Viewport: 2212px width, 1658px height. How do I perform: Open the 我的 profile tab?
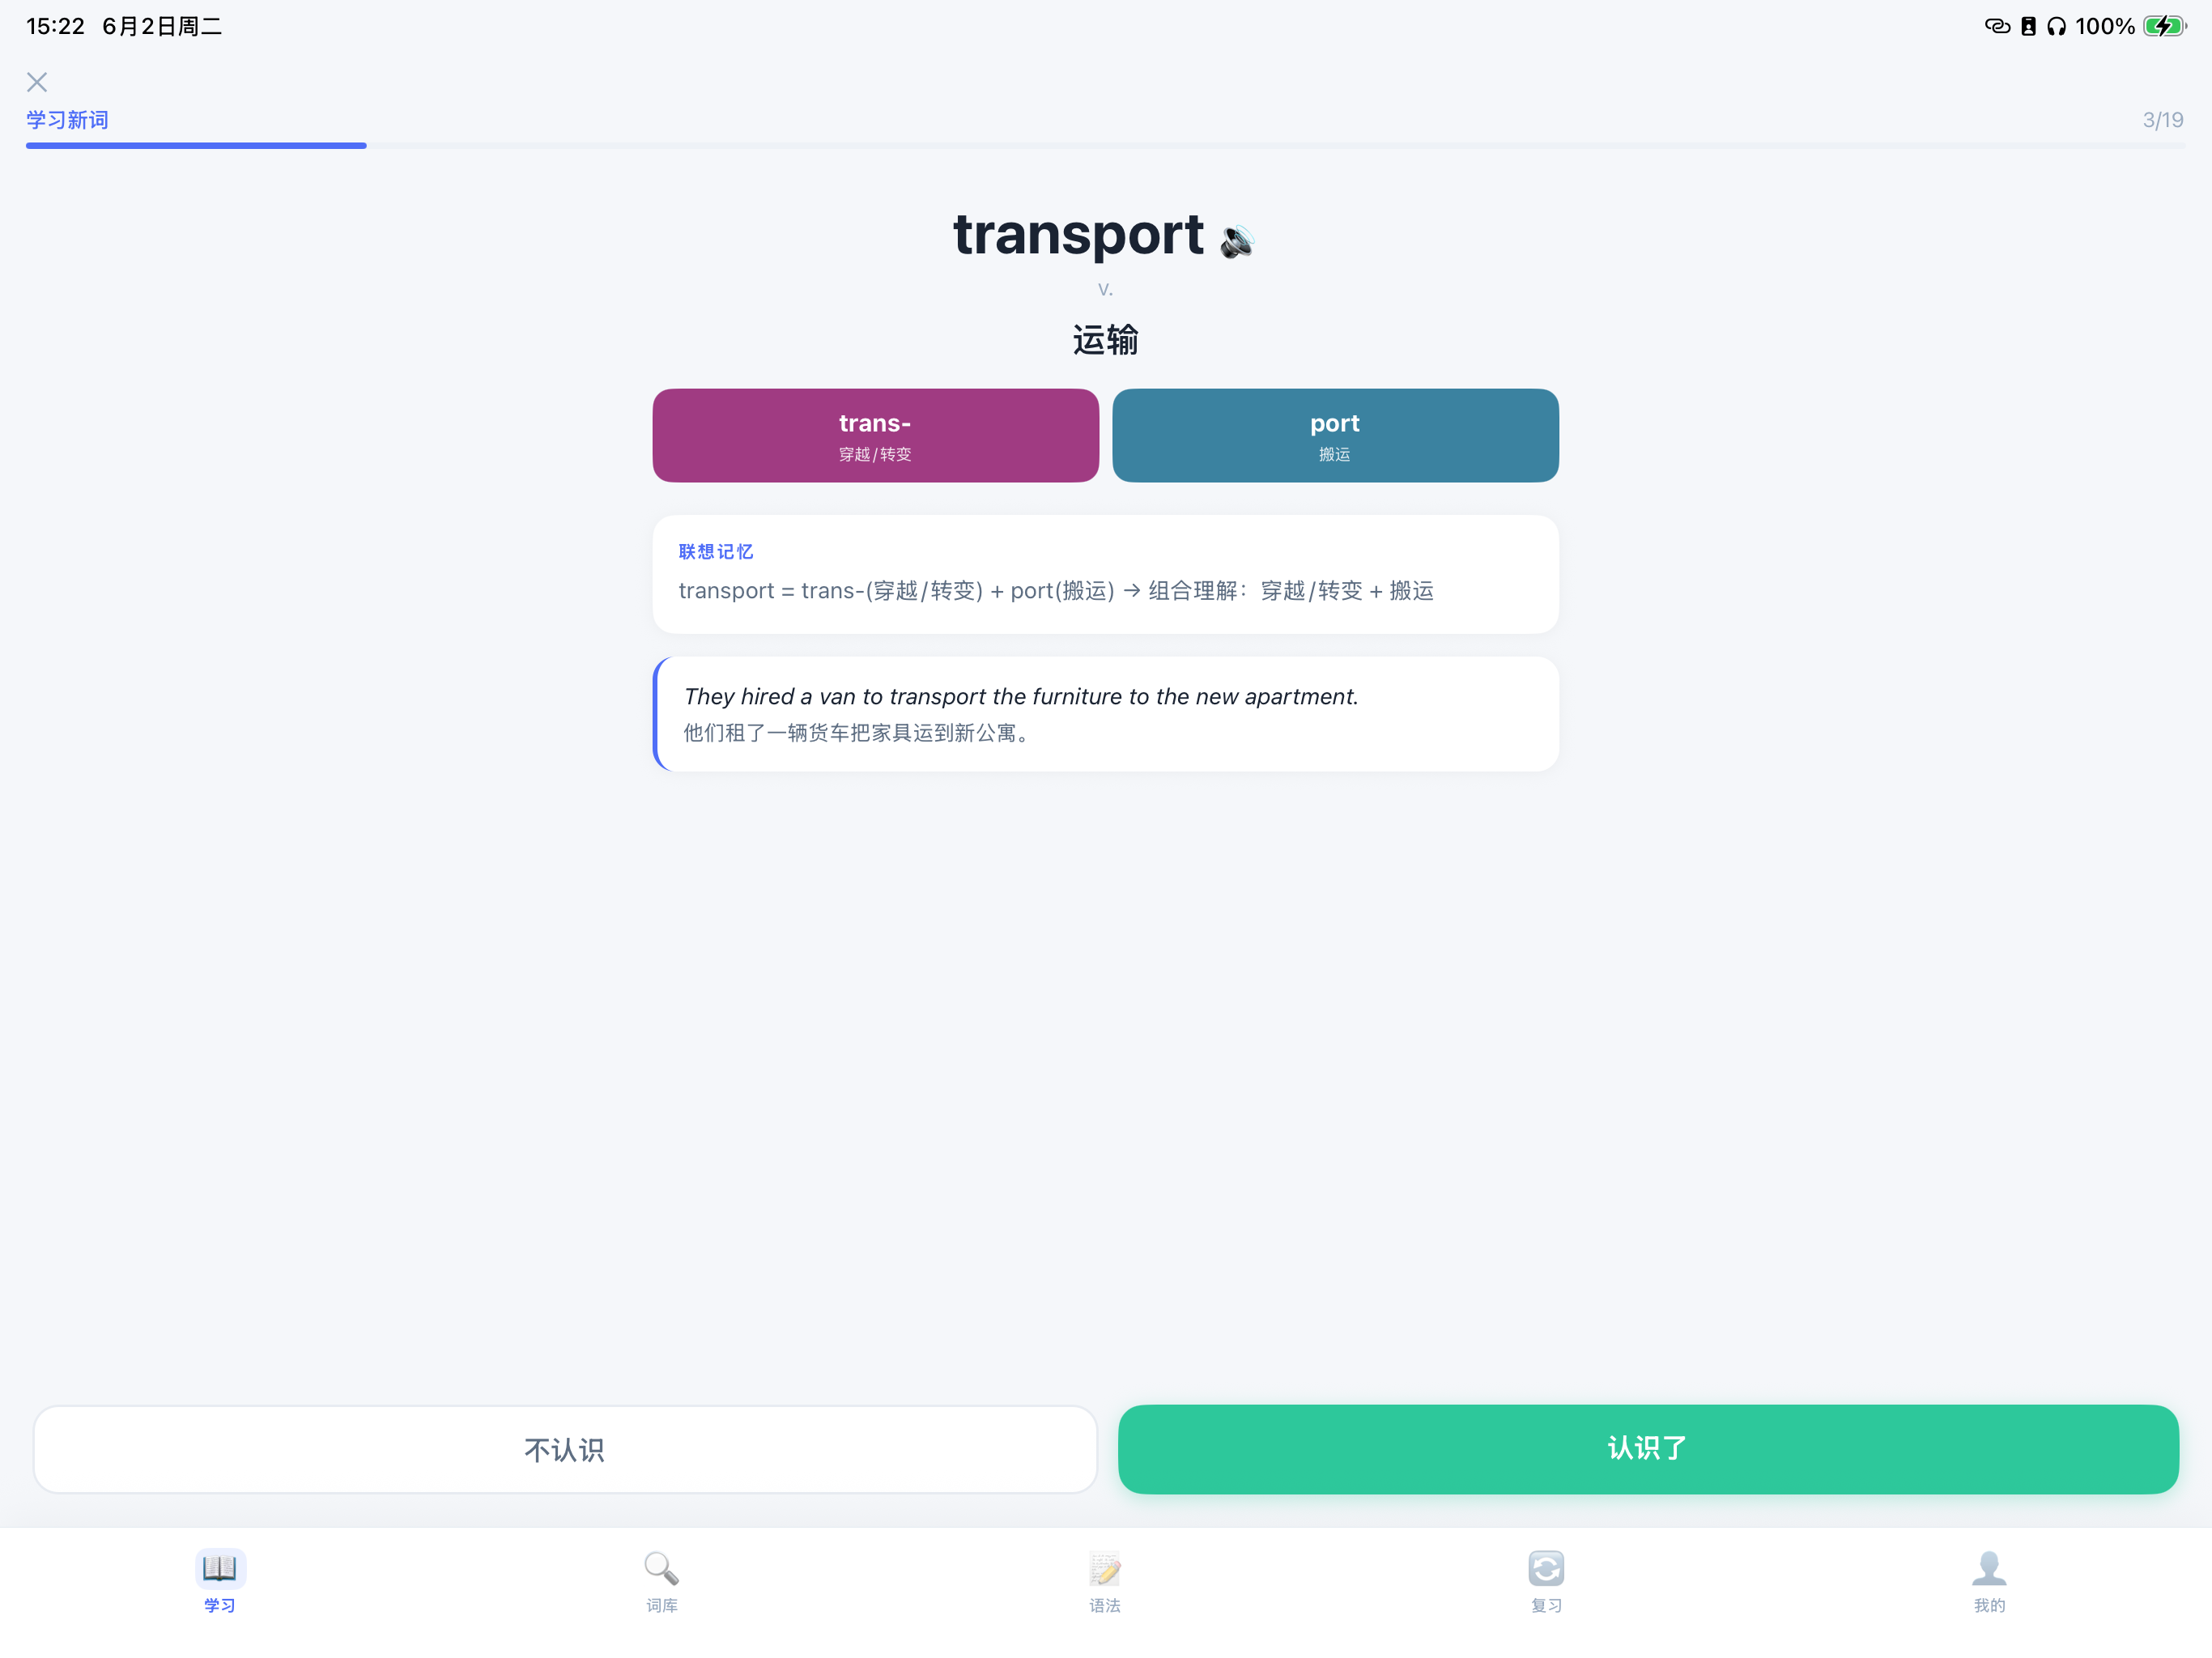(1989, 1581)
